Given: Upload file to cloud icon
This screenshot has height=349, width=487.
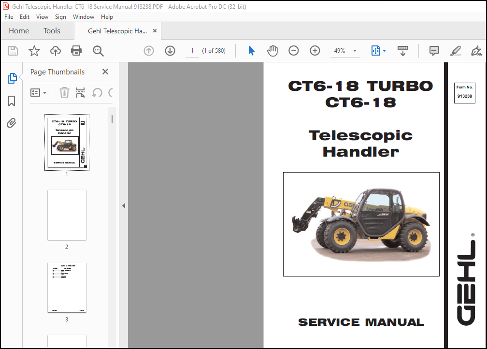Looking at the screenshot, I should (56, 51).
